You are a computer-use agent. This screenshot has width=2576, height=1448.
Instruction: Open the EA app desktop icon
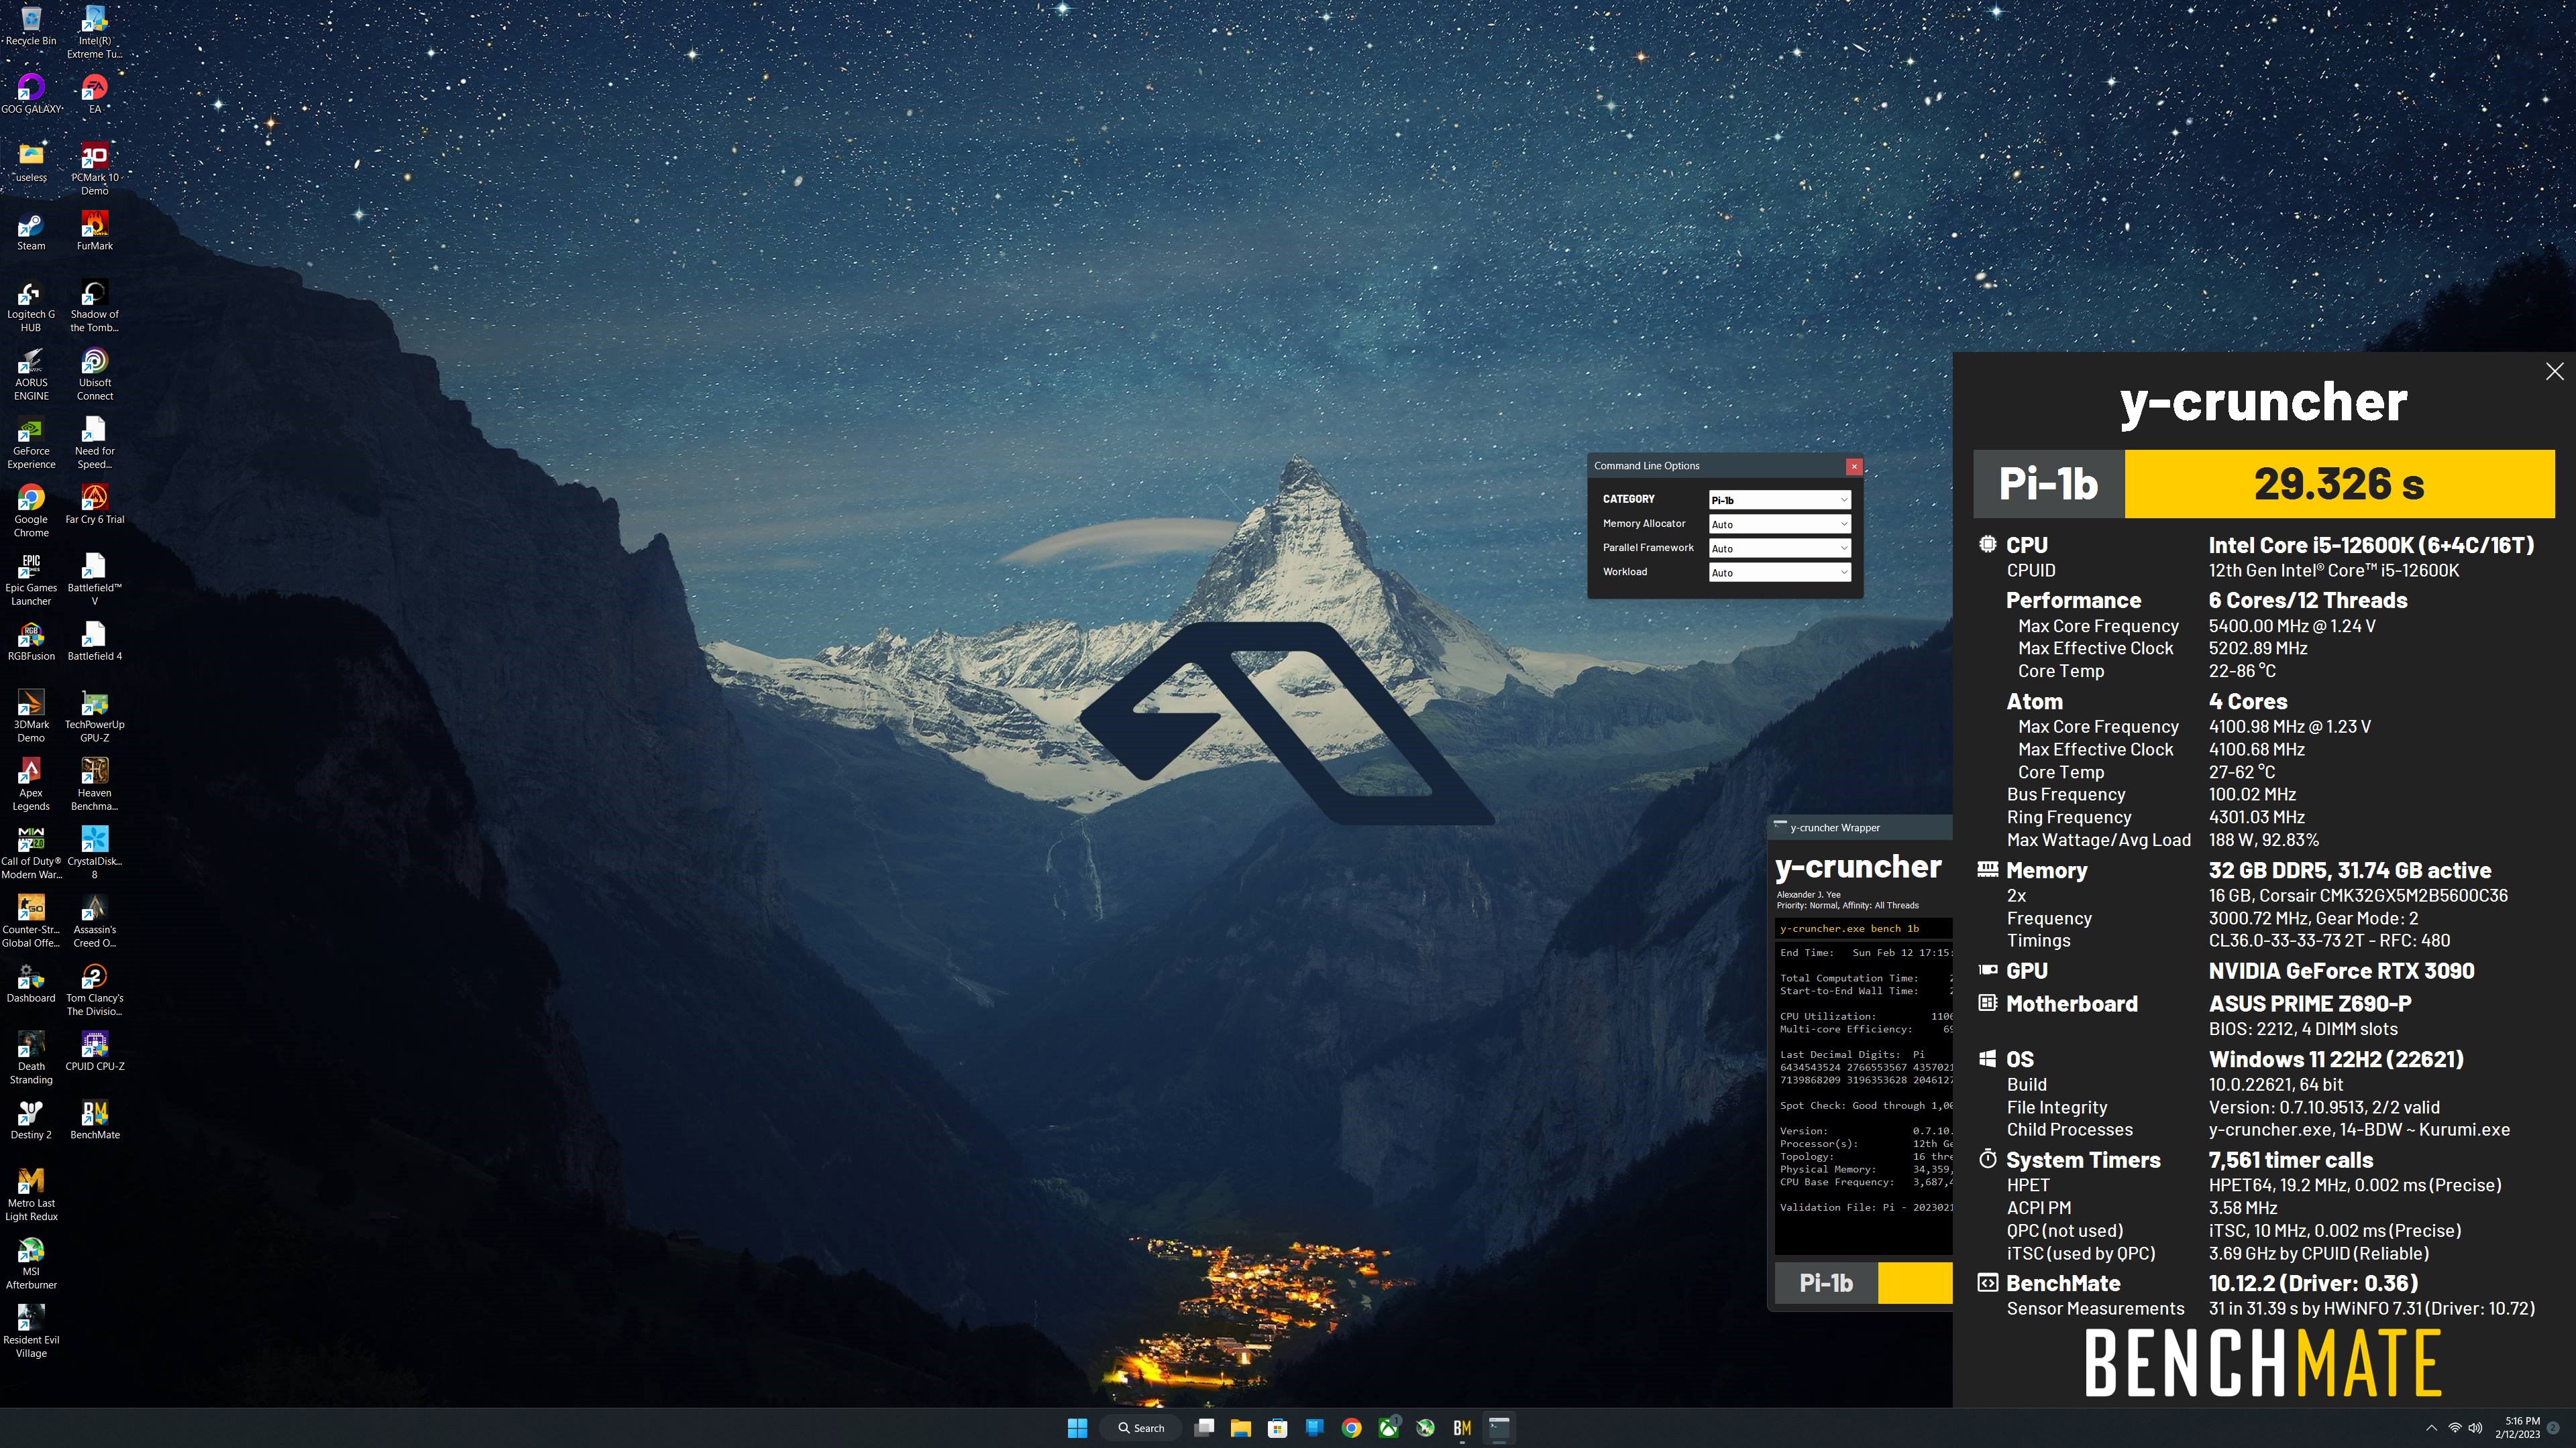point(95,94)
